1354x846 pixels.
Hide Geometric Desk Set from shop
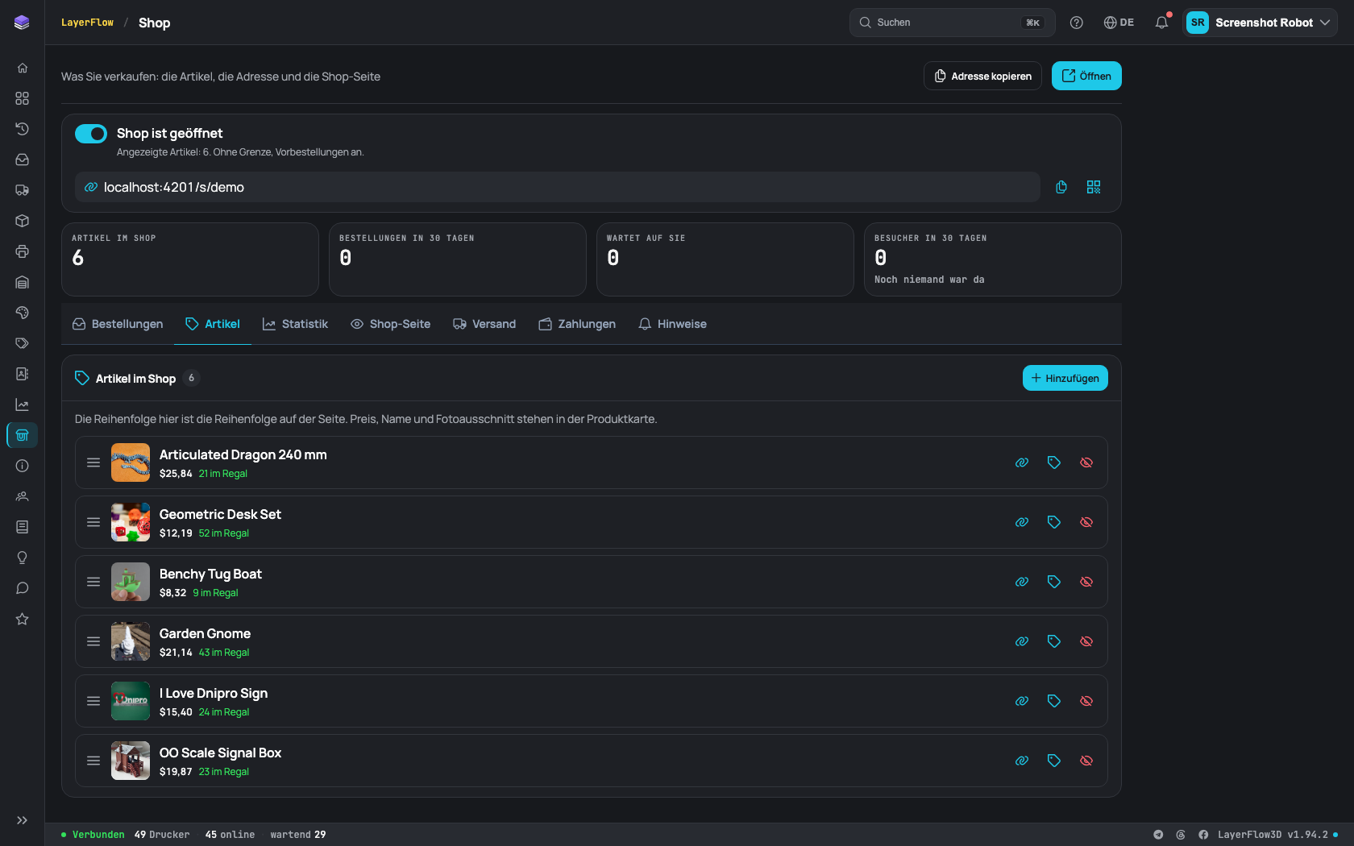(1086, 522)
